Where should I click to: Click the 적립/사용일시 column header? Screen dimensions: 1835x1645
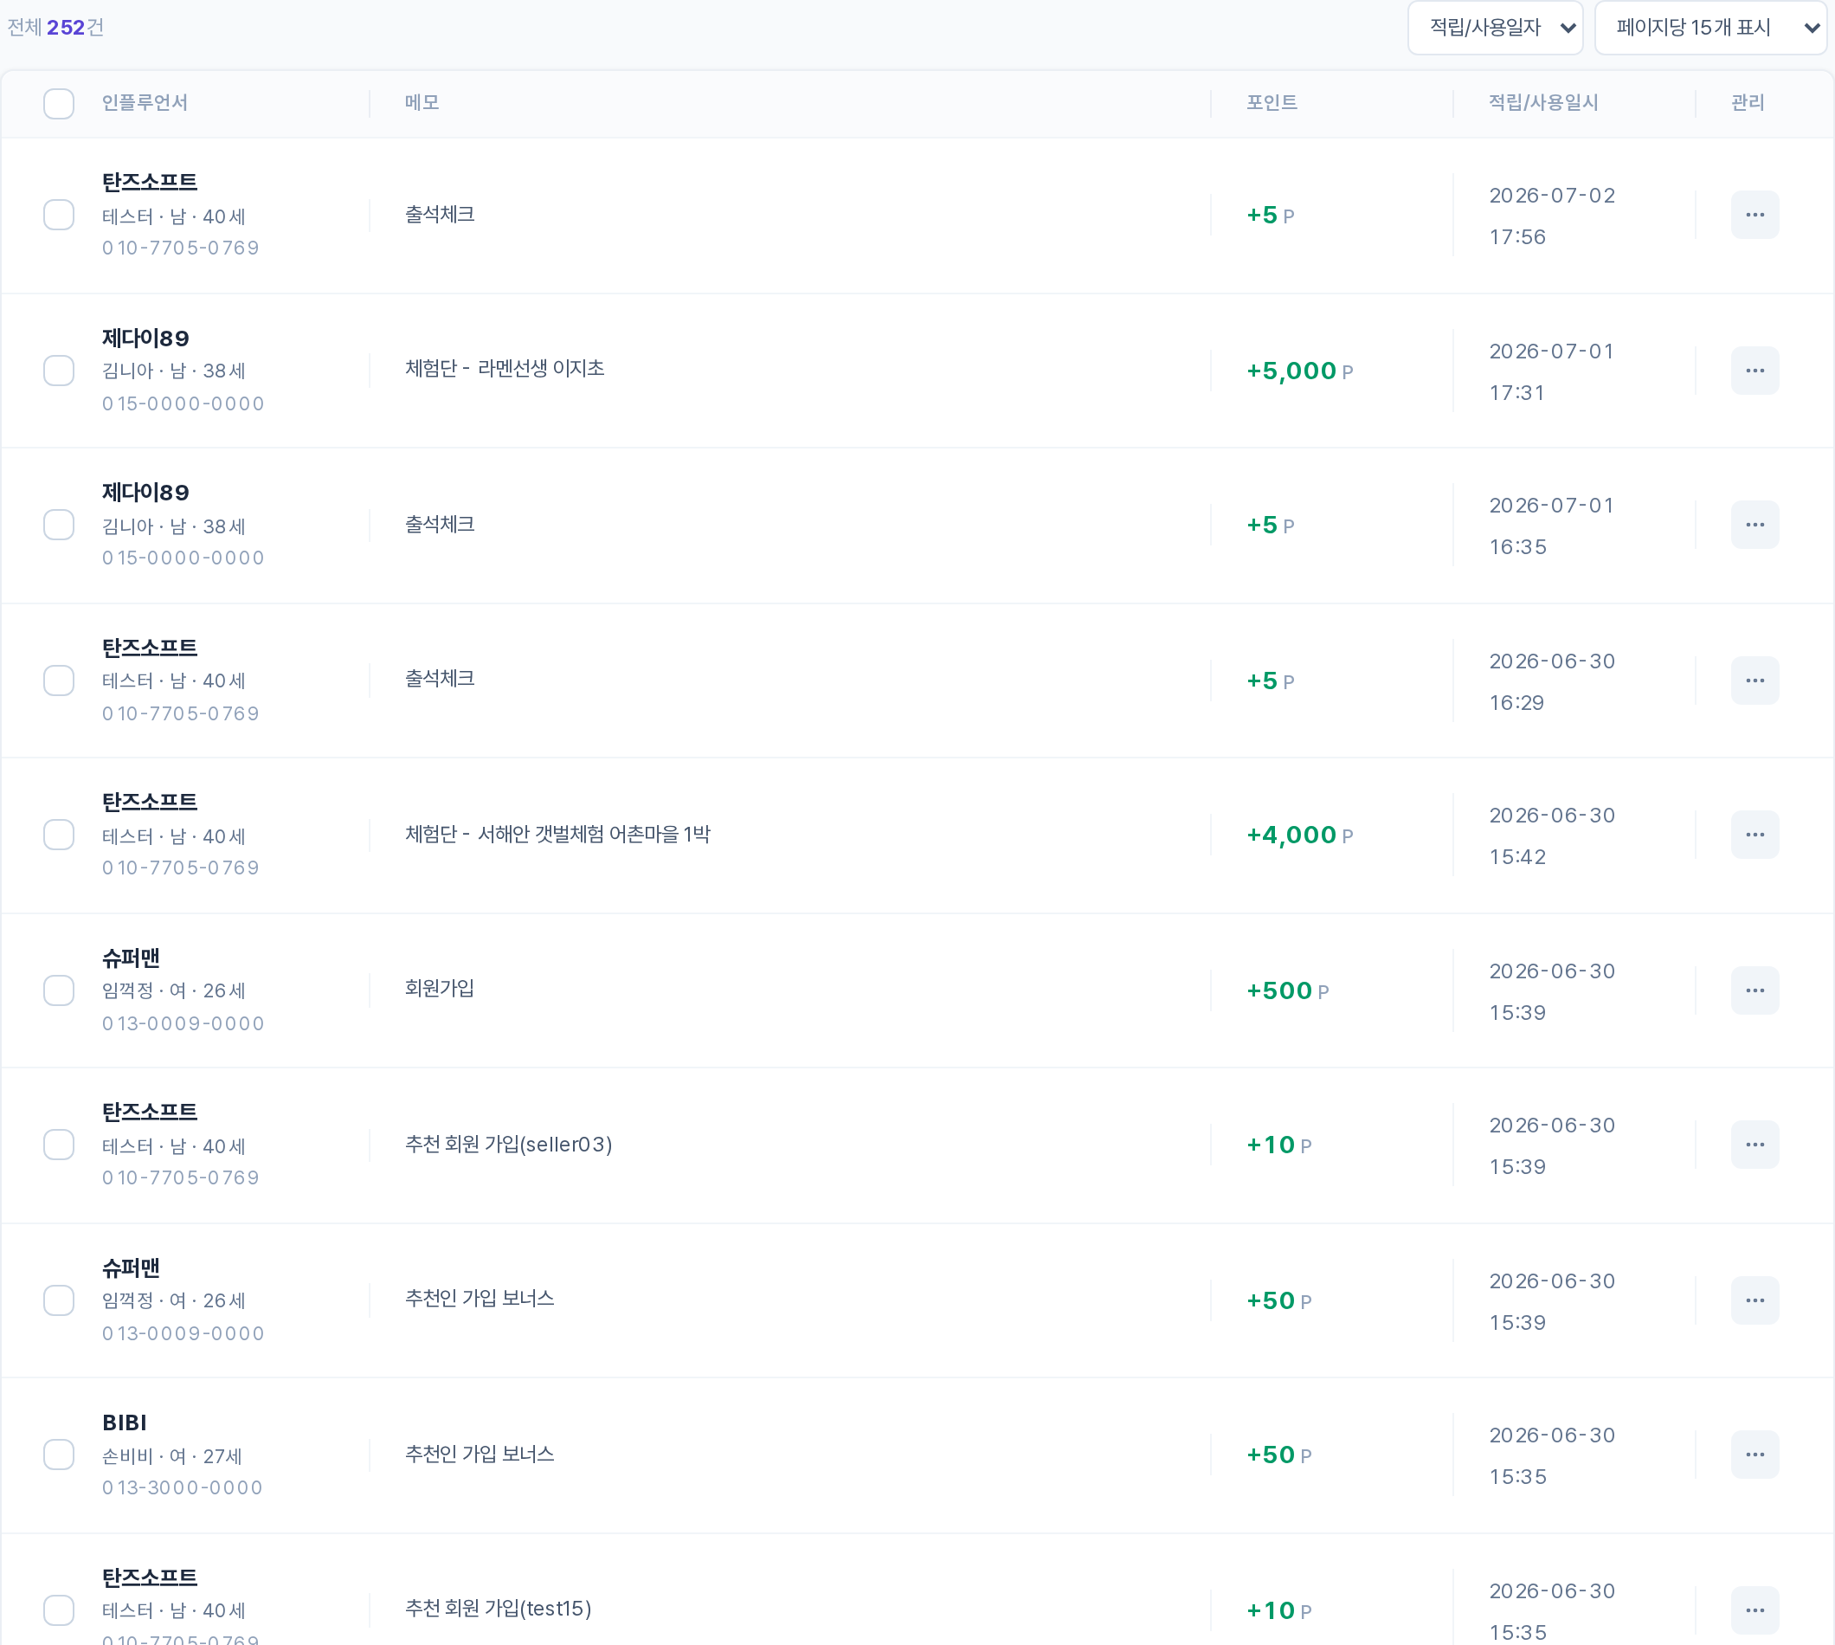click(1543, 103)
